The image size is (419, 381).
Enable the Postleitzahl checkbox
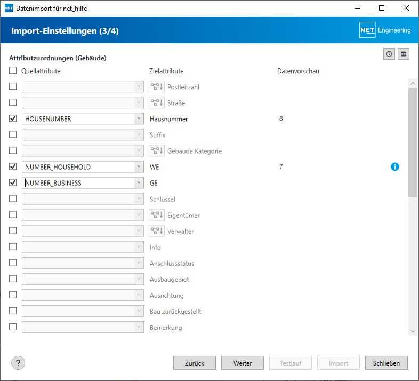pyautogui.click(x=13, y=86)
